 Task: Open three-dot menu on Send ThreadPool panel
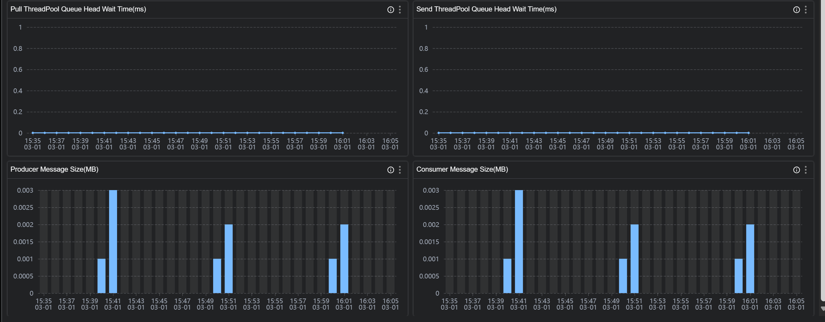(806, 10)
